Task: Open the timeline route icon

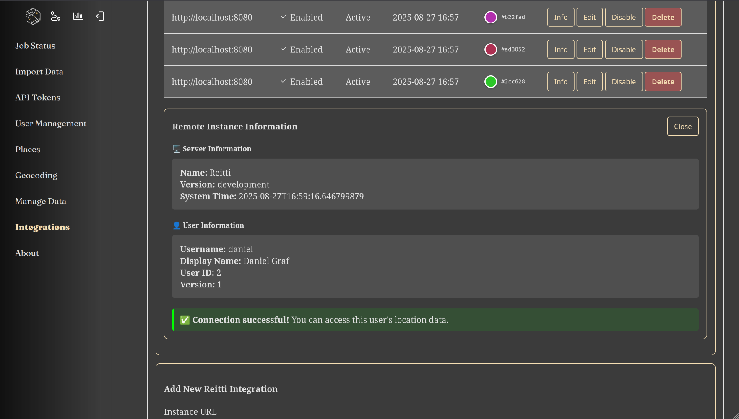Action: 55,16
